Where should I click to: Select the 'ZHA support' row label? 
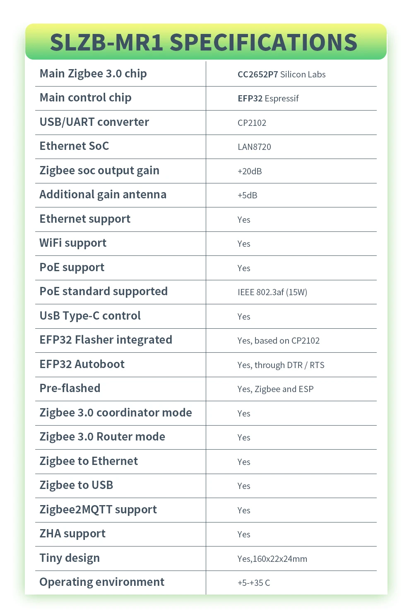click(72, 534)
